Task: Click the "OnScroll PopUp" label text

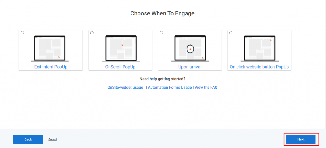Action: point(120,67)
